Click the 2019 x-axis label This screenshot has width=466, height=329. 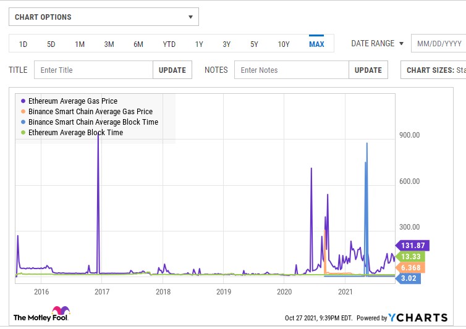pos(224,292)
